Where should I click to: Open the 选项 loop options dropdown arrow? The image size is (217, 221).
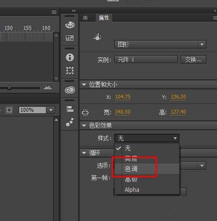click(202, 165)
